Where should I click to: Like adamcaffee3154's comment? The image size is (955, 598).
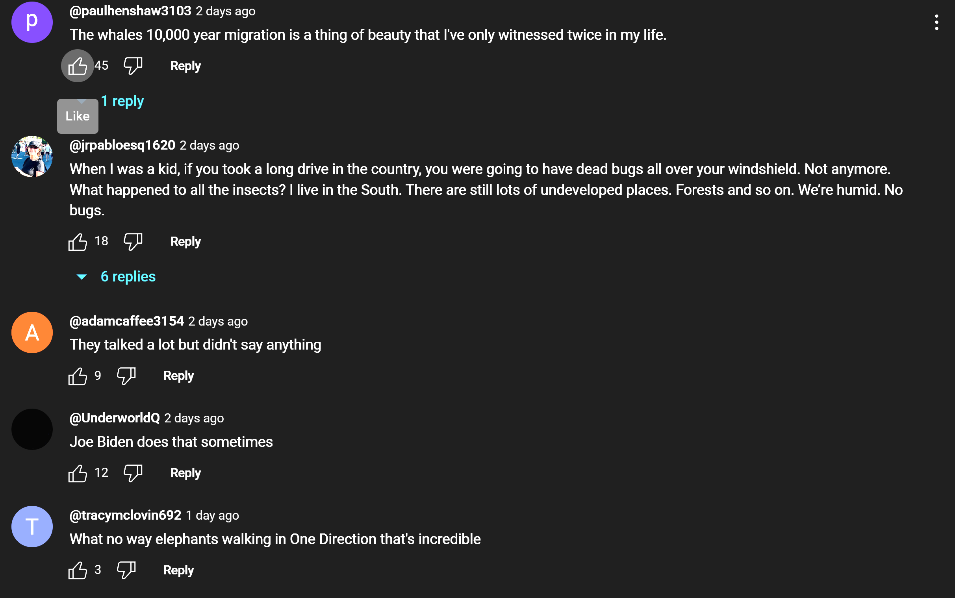tap(77, 376)
